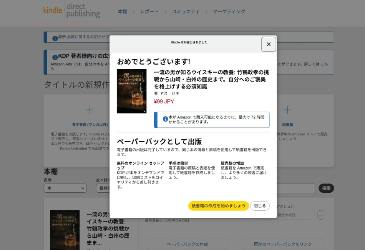Click the plus icon on the 紙書籍 tile
365x250 pixels.
pyautogui.click(x=287, y=110)
